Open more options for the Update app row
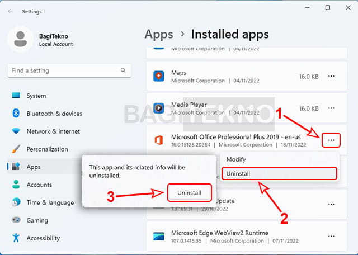 pyautogui.click(x=331, y=204)
